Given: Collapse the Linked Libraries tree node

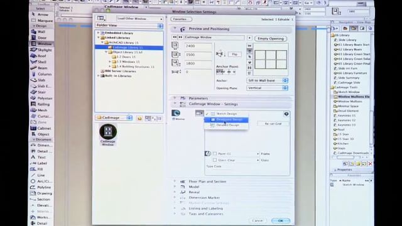Looking at the screenshot, I should click(98, 38).
